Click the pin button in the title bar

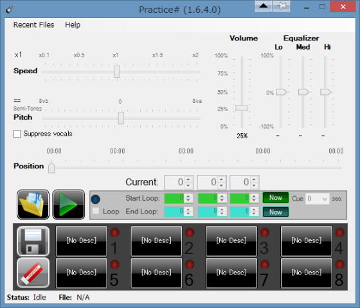(x=282, y=6)
